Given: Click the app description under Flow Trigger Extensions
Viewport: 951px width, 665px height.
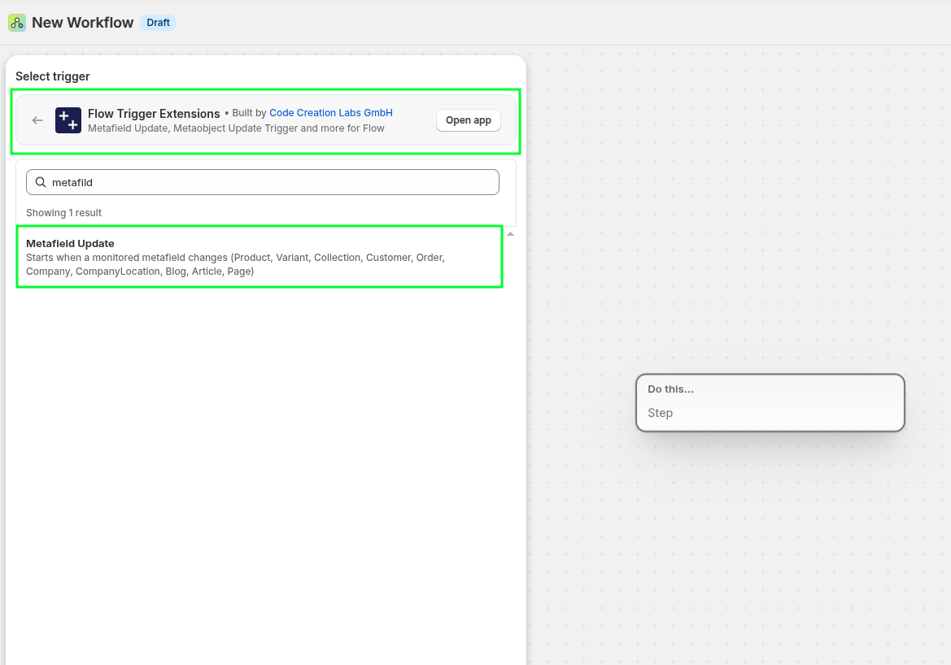Looking at the screenshot, I should coord(236,128).
